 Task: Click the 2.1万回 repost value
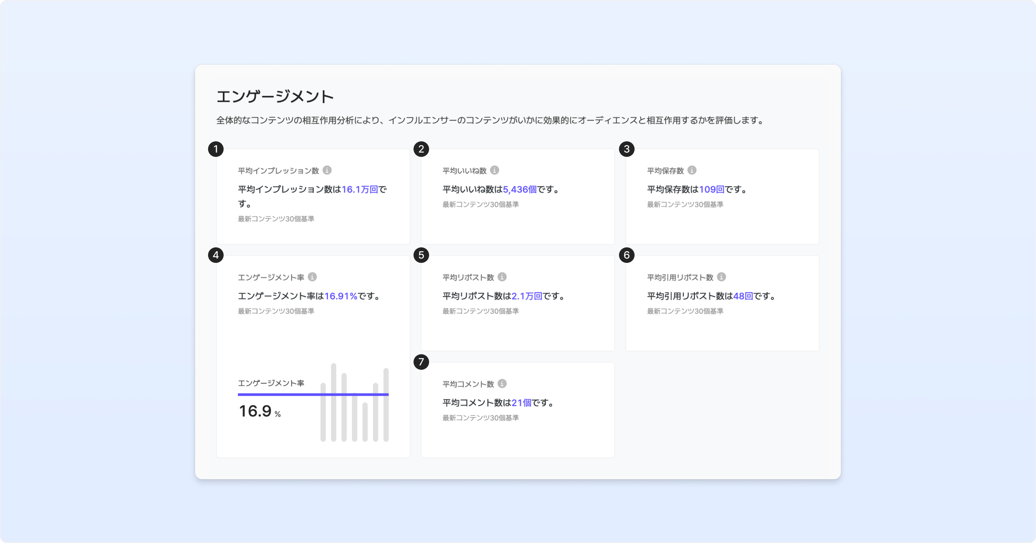(x=527, y=296)
